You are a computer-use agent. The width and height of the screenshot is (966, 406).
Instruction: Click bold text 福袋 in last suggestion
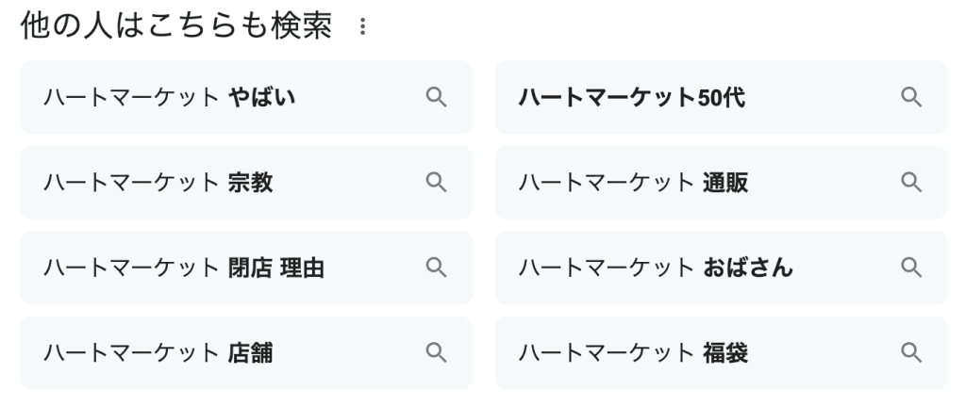pos(725,353)
